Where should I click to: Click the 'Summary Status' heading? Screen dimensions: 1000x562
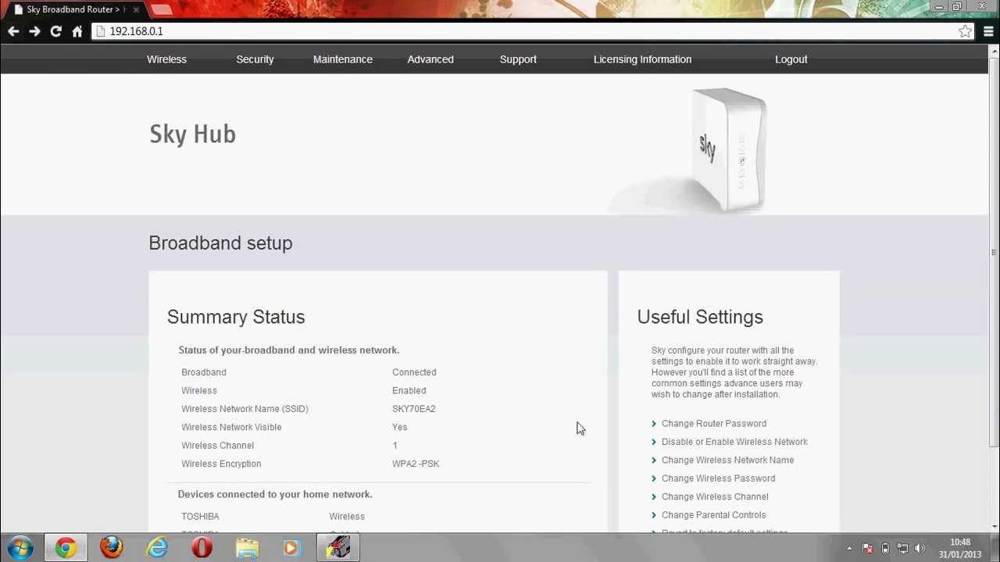pos(236,317)
